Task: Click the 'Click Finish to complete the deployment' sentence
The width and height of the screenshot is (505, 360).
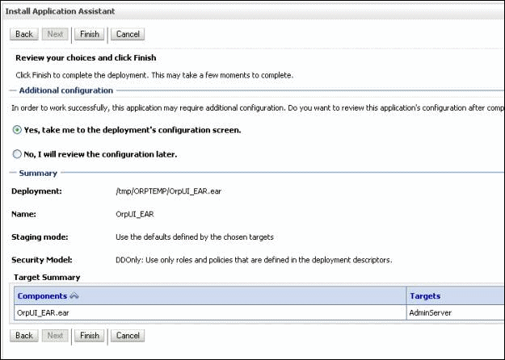Action: click(154, 75)
